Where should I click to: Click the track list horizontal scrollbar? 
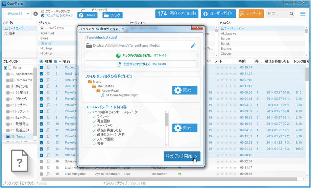click(169, 179)
